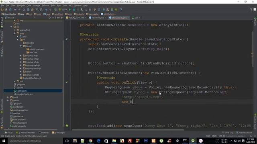257x144 pixels.
Task: Click the Find magnifier toolbar icon
Action: click(37, 10)
